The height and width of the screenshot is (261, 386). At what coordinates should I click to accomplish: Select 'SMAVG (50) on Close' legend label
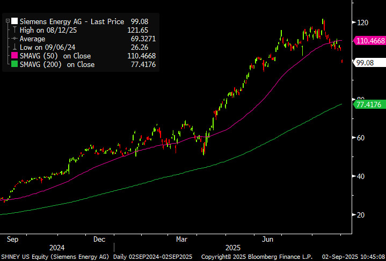55,56
